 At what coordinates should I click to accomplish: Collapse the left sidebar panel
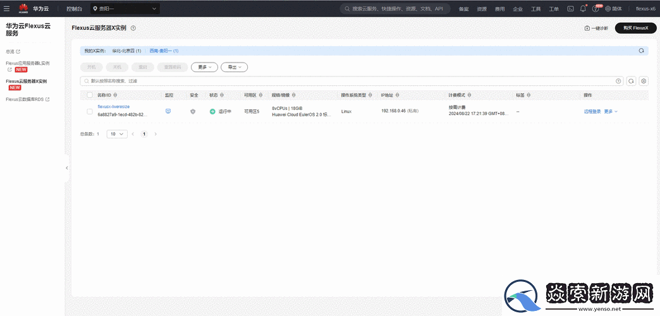(x=67, y=168)
